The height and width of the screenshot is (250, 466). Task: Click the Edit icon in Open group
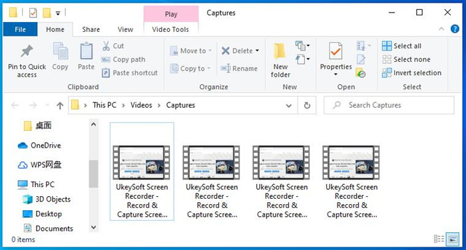coord(361,59)
